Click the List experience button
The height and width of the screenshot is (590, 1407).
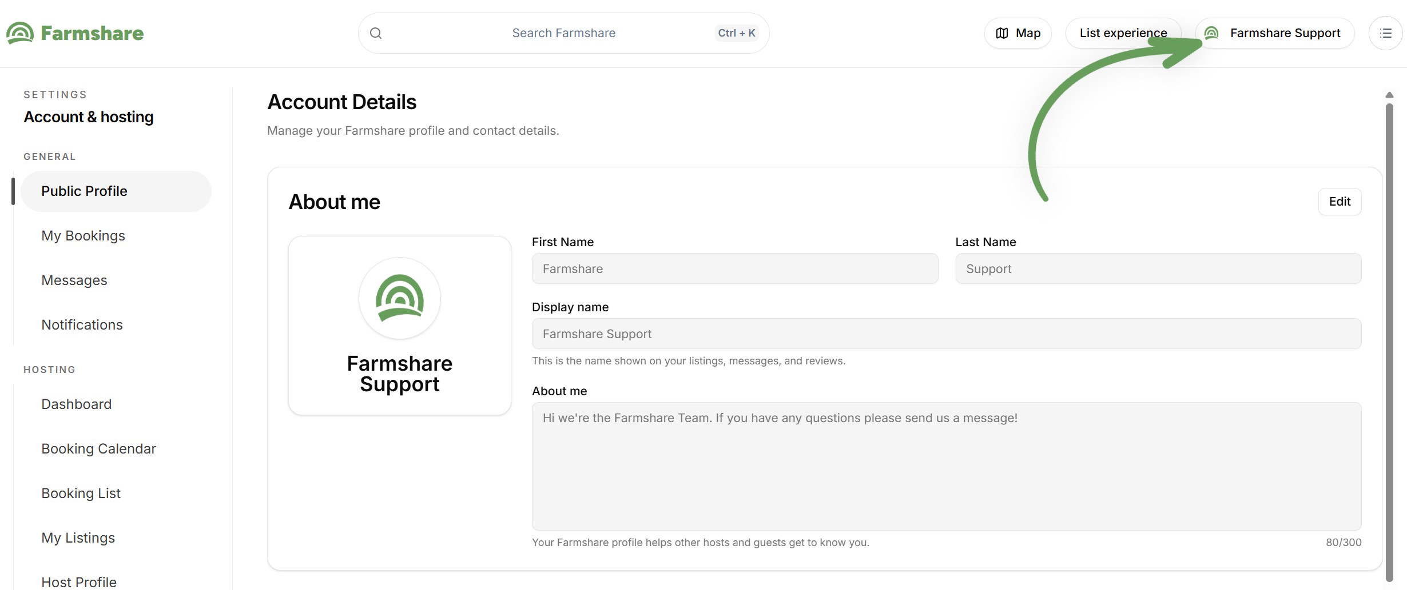tap(1123, 33)
